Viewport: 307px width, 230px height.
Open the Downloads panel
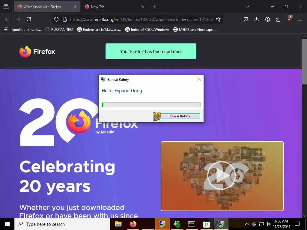(x=257, y=19)
